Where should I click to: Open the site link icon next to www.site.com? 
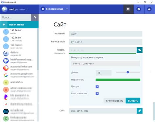tap(140, 111)
